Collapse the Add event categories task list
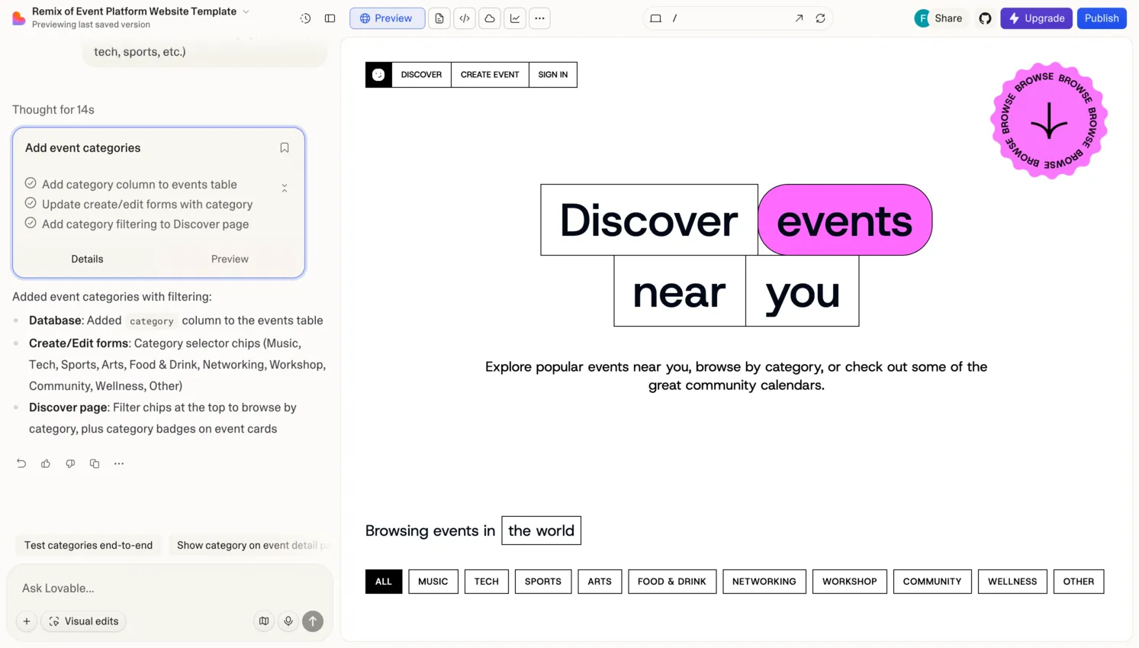Viewport: 1139px width, 648px height. coord(284,187)
